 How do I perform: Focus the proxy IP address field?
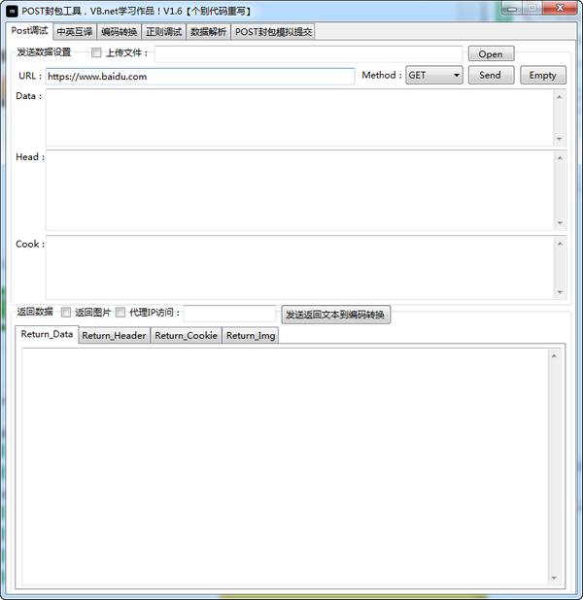[x=229, y=314]
